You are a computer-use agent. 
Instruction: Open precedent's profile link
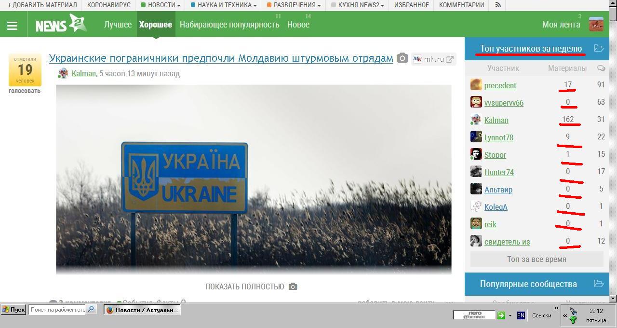point(500,85)
